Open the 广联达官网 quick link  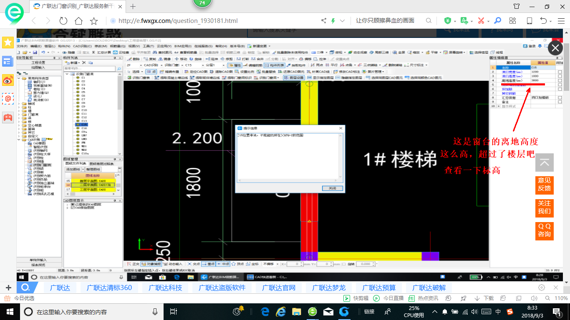point(279,287)
